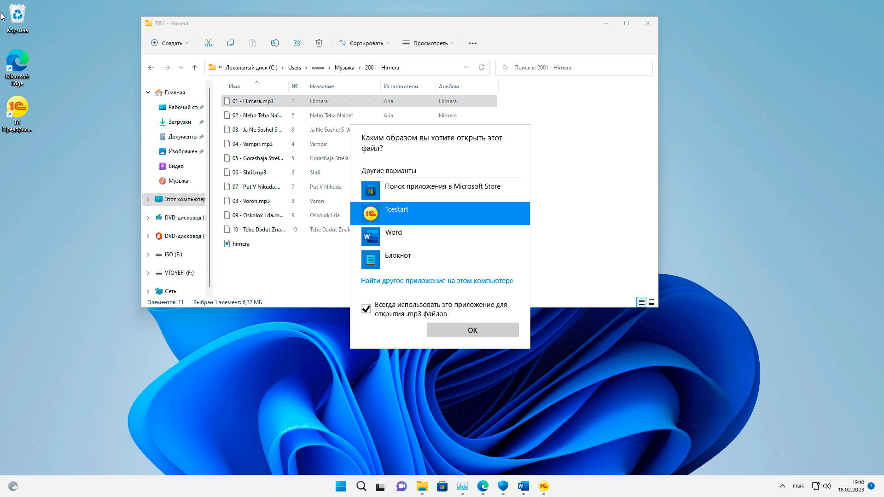Screen dimensions: 884x497
Task: Open the Просмотреть dropdown
Action: tap(428, 43)
